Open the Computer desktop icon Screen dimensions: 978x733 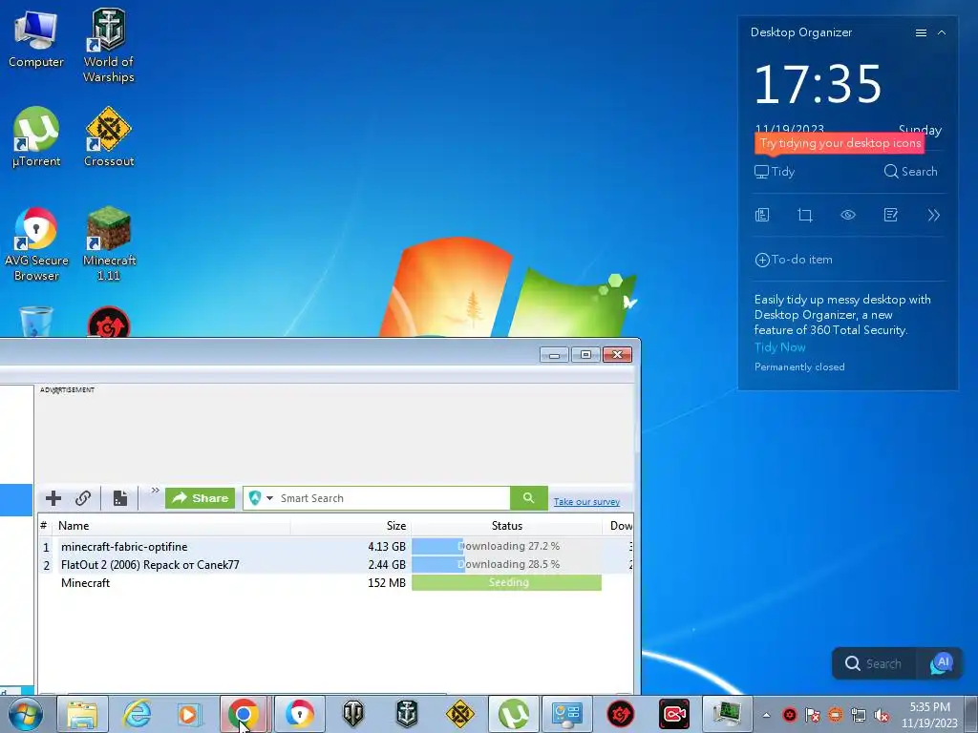coord(35,38)
